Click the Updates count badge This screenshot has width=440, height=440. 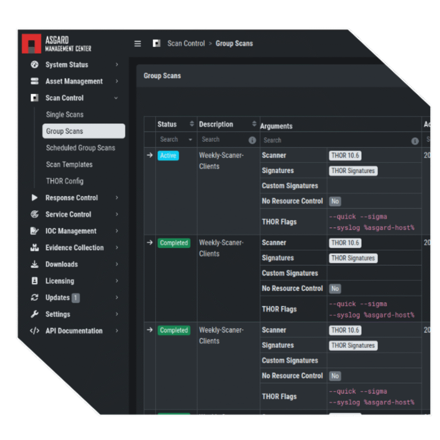76,298
